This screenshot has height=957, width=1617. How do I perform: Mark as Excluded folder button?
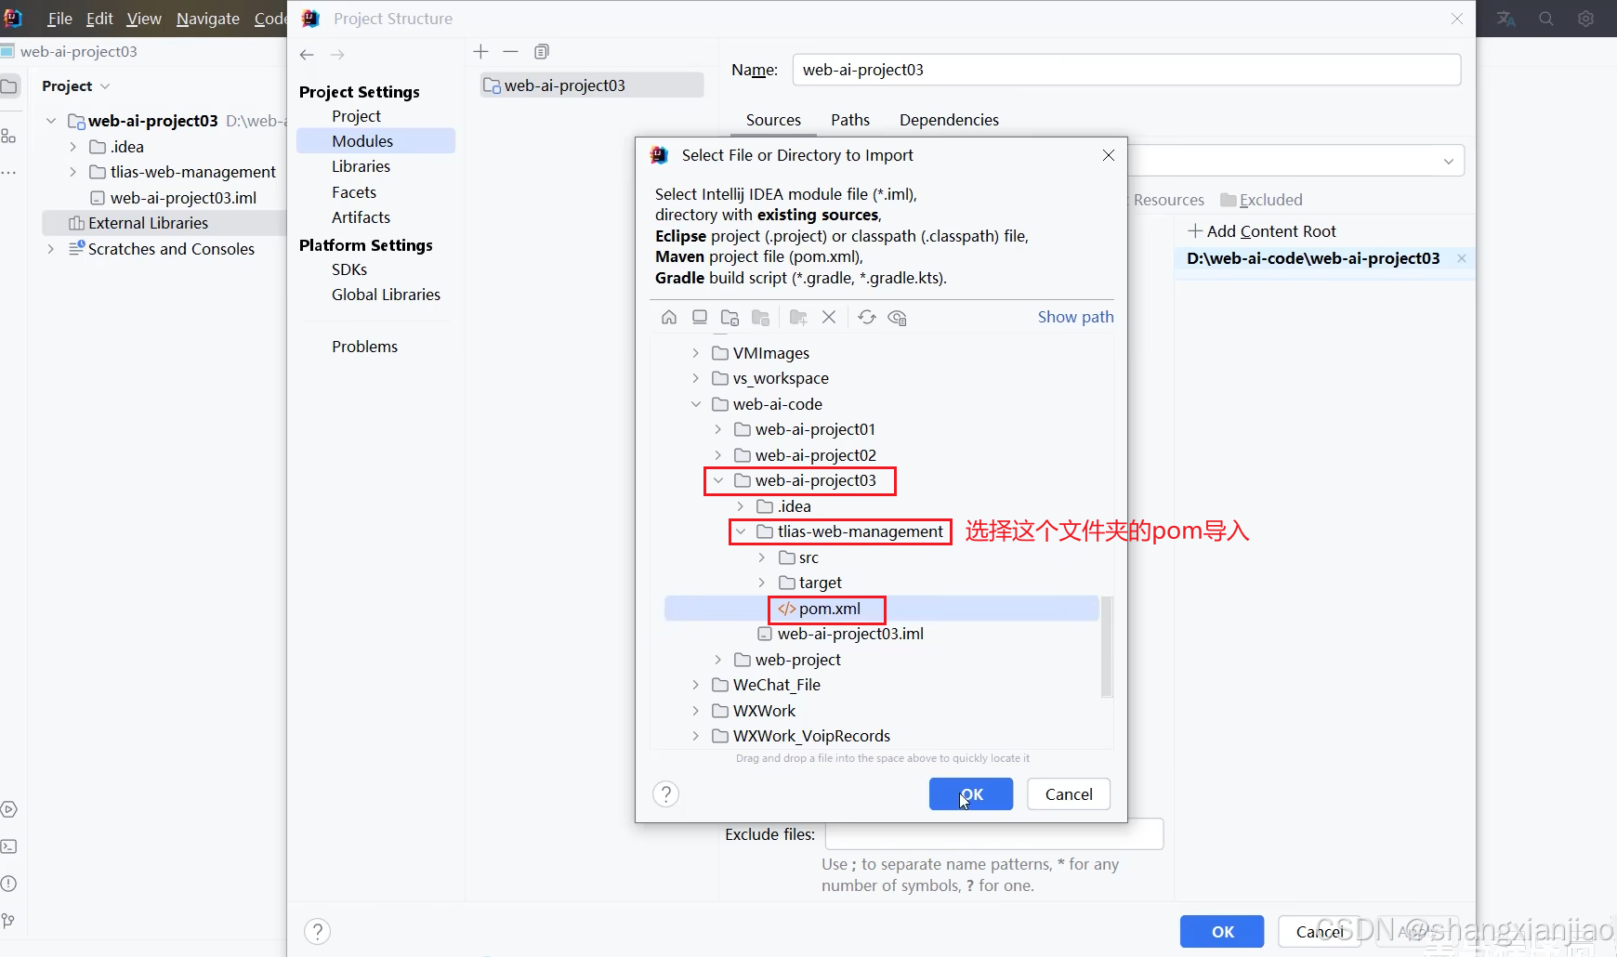(1261, 200)
